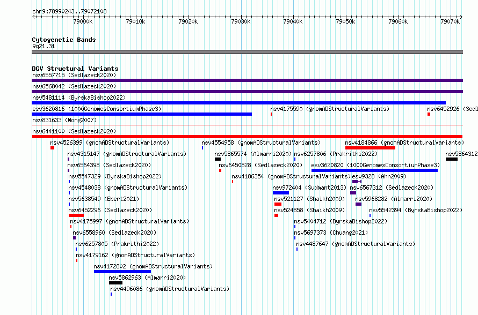The width and height of the screenshot is (478, 315).
Task: Select nsv4315147 variant label
Action: [x=127, y=154]
